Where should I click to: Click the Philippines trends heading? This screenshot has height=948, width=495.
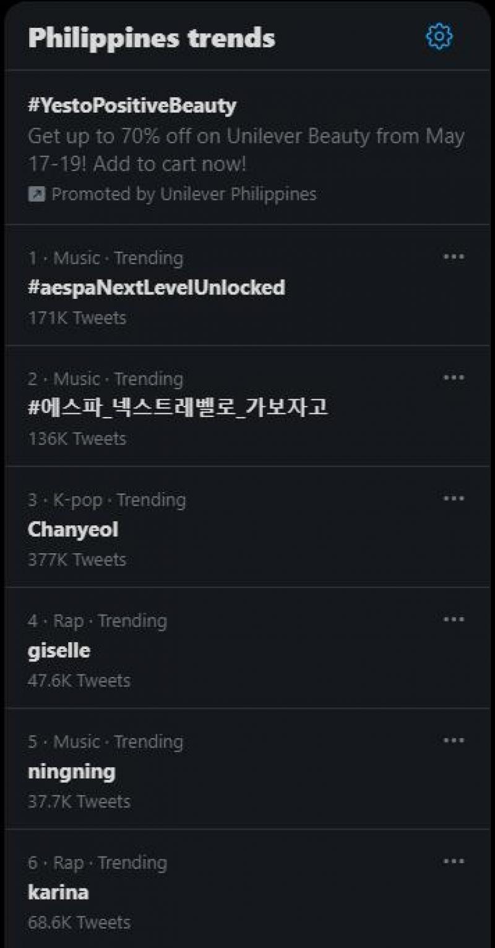[x=152, y=38]
